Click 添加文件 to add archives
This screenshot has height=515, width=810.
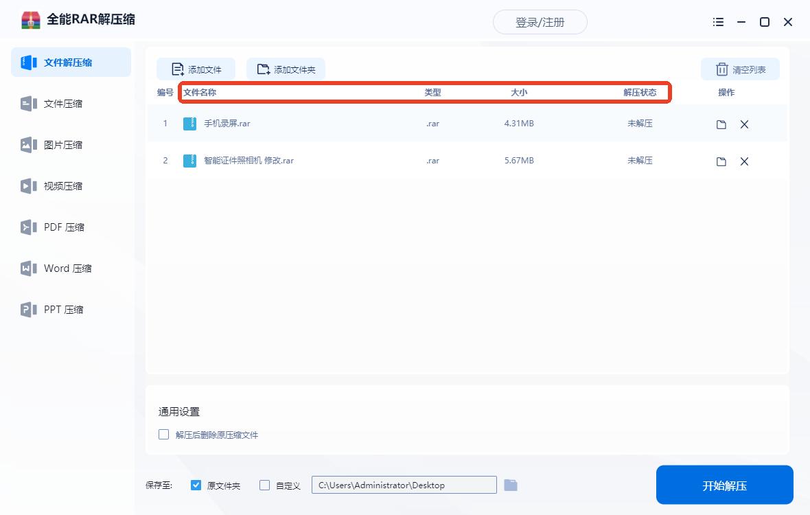tap(196, 69)
